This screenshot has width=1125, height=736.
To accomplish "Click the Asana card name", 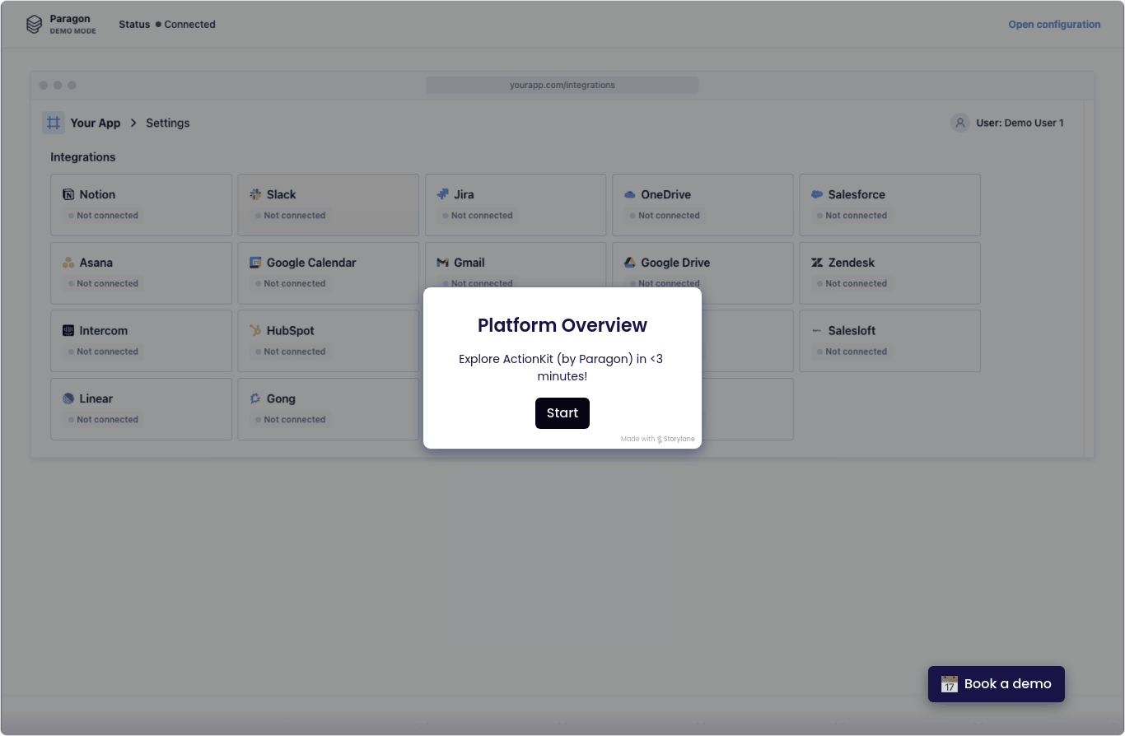I will pyautogui.click(x=96, y=263).
